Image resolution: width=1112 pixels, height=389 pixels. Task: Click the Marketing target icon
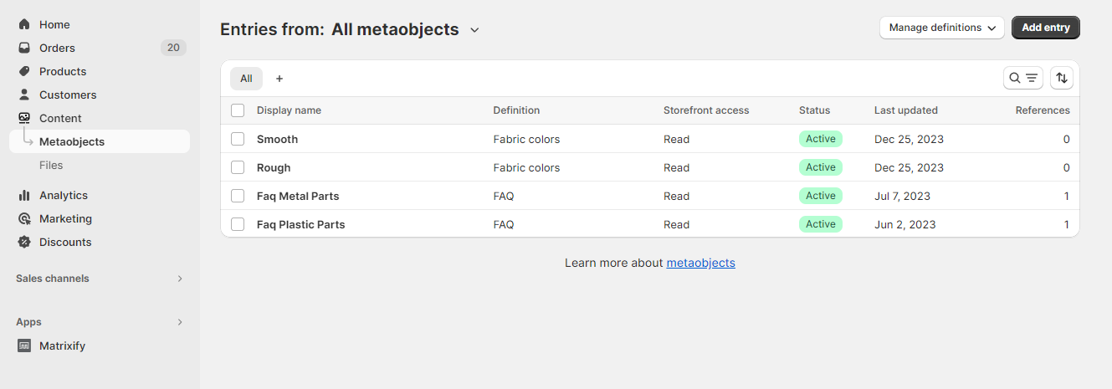pos(24,218)
